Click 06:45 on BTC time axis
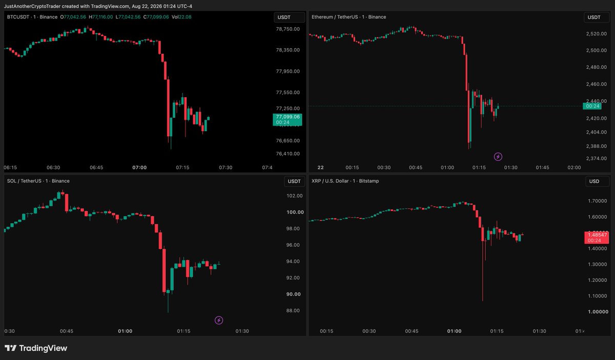The image size is (615, 360). click(x=96, y=167)
